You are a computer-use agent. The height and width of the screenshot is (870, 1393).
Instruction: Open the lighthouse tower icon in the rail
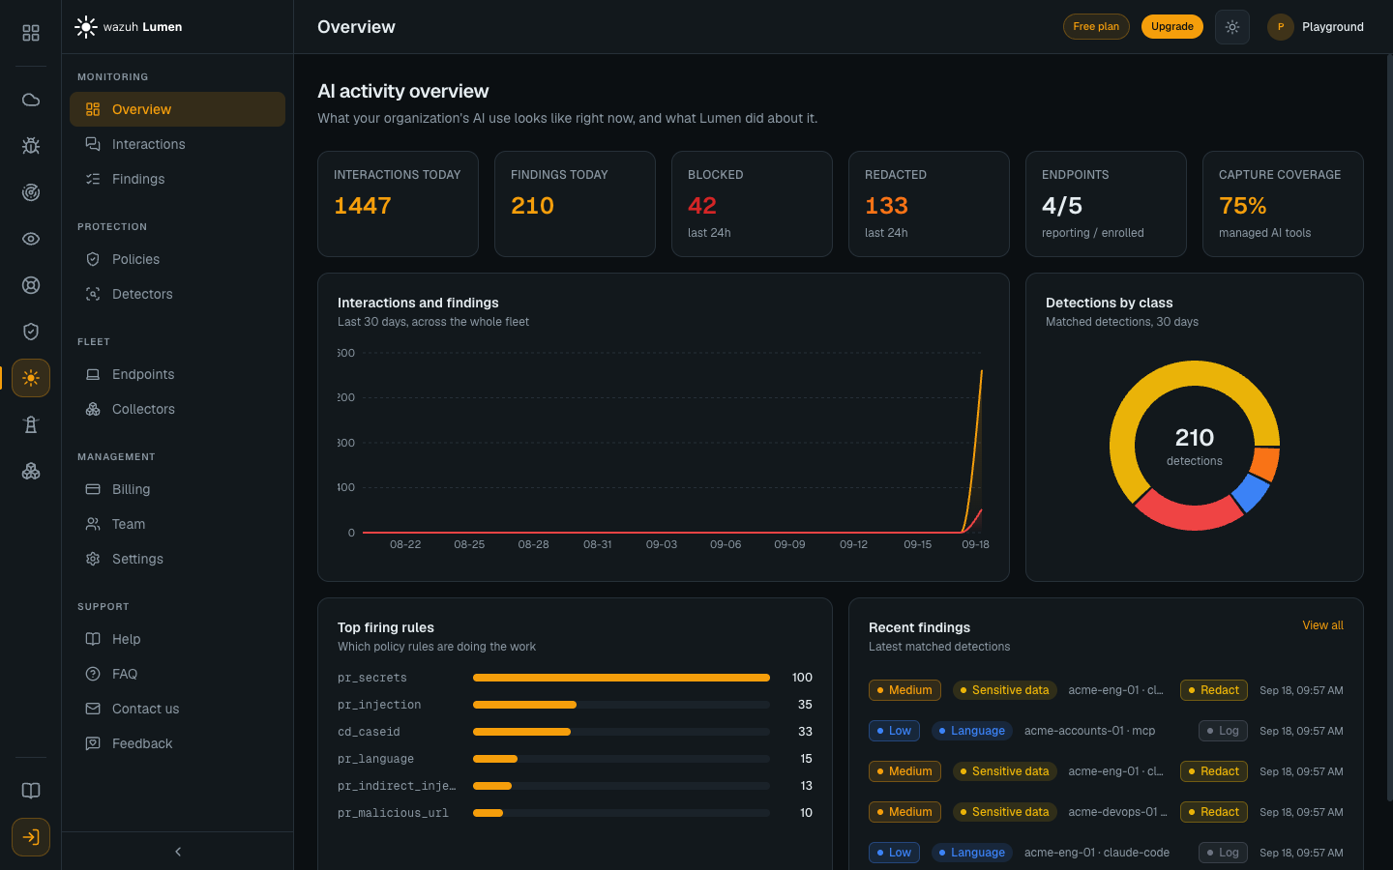point(31,424)
